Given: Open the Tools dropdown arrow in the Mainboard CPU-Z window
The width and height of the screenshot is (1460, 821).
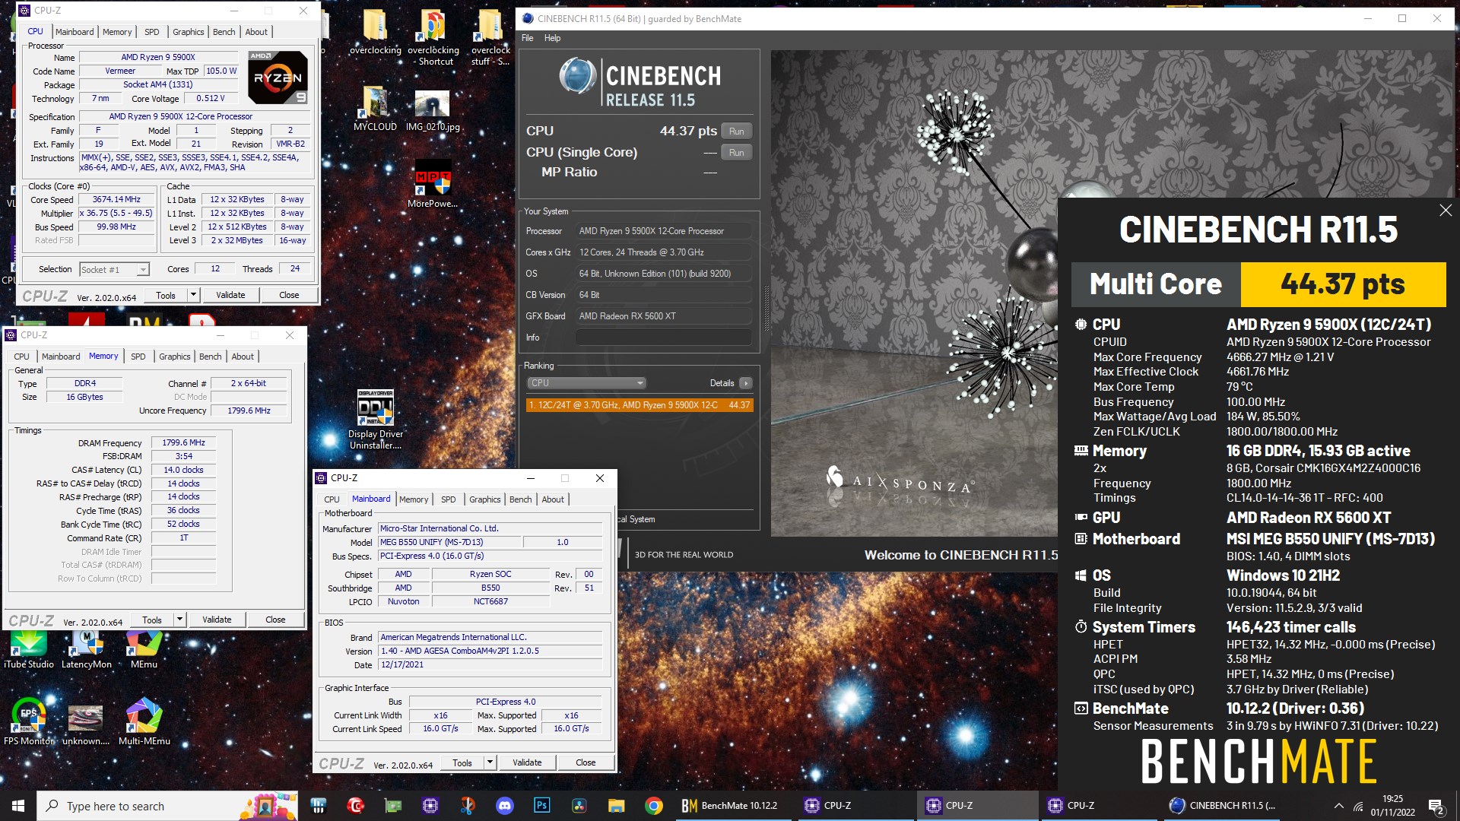Looking at the screenshot, I should (490, 762).
